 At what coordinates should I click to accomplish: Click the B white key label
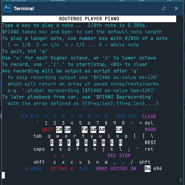[x=103, y=143]
